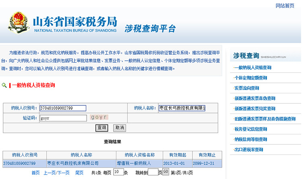The width and height of the screenshot is (302, 179).
Task: Open 纳税信用等级查询 in sidebar
Action: 250,139
